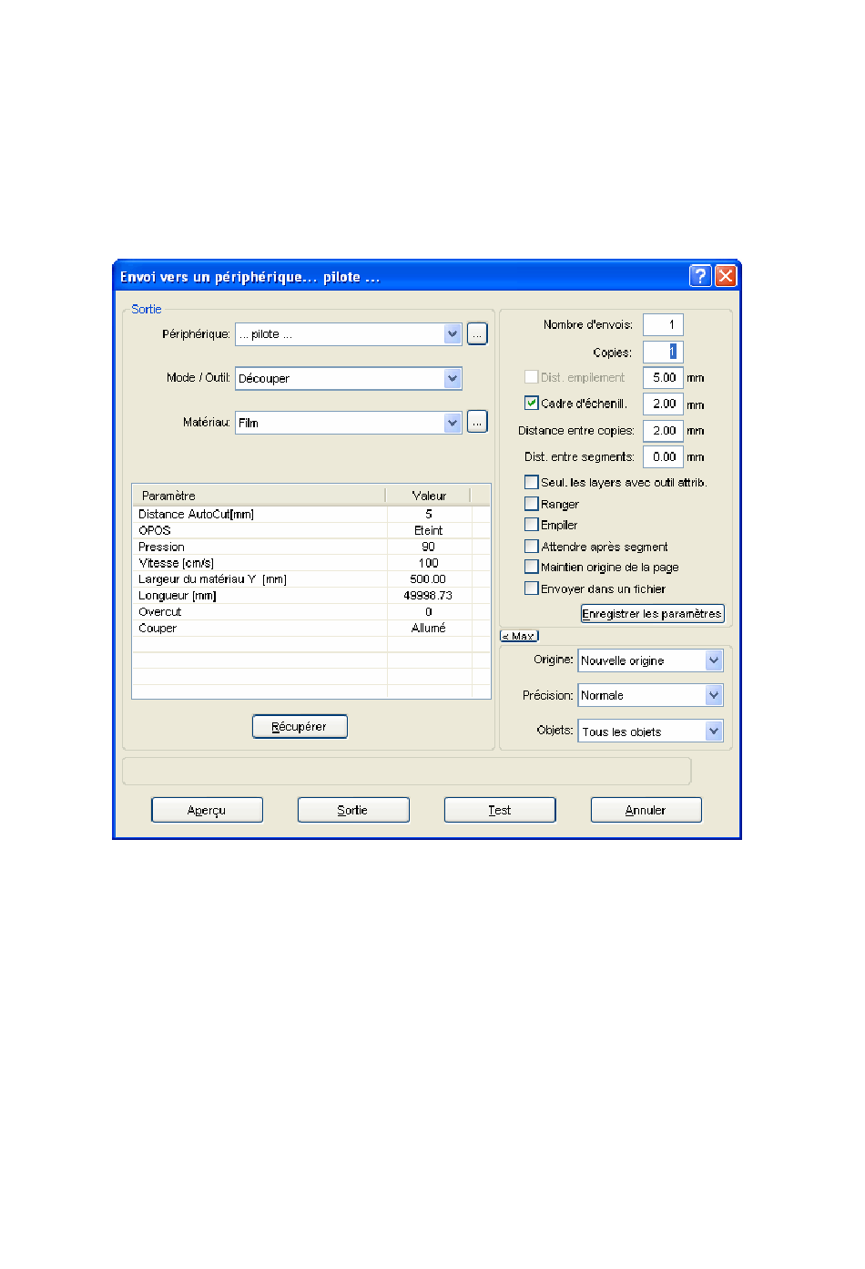Image resolution: width=865 pixels, height=1269 pixels.
Task: Select the Pression parameter row
Action: 310,547
